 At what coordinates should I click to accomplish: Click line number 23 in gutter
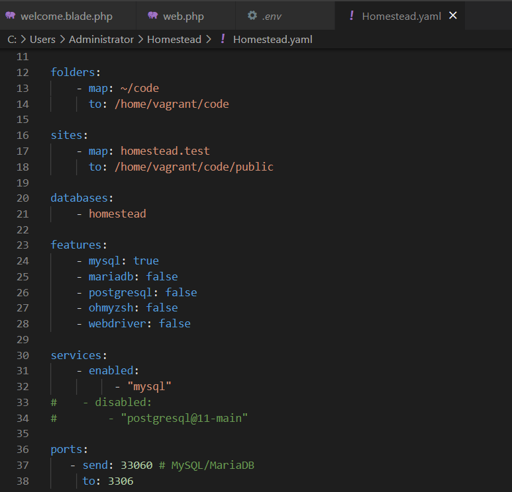(x=23, y=245)
